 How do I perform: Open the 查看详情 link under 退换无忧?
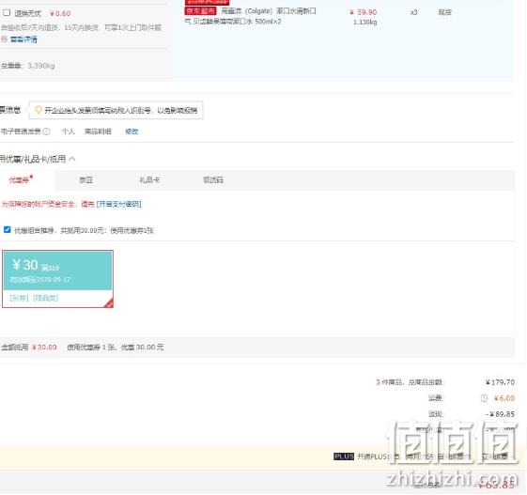[23, 39]
